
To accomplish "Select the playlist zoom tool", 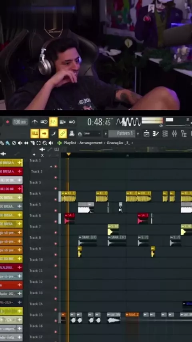I will pos(45,143).
